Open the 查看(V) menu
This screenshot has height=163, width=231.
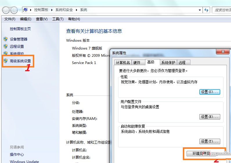(42, 19)
